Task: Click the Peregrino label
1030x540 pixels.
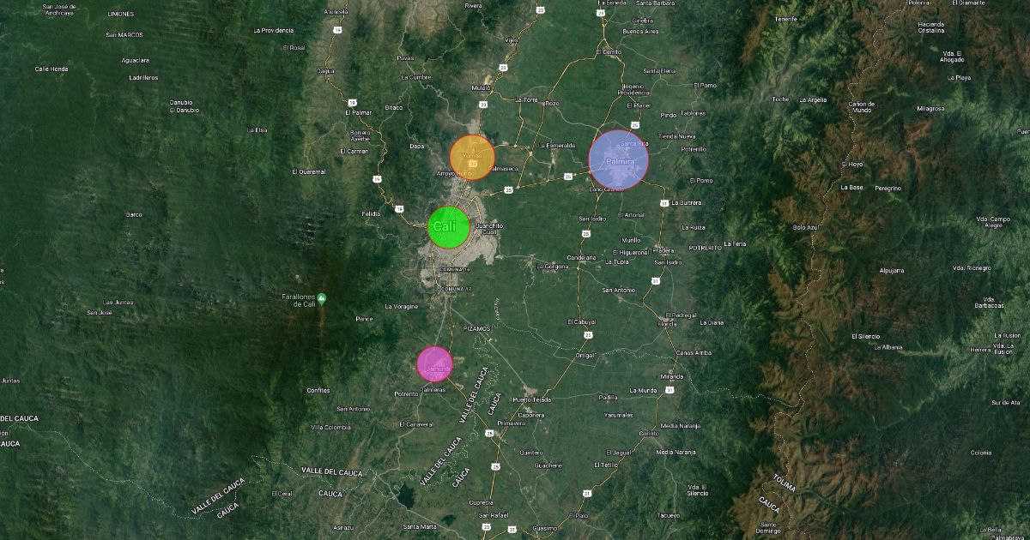Action: [x=888, y=188]
